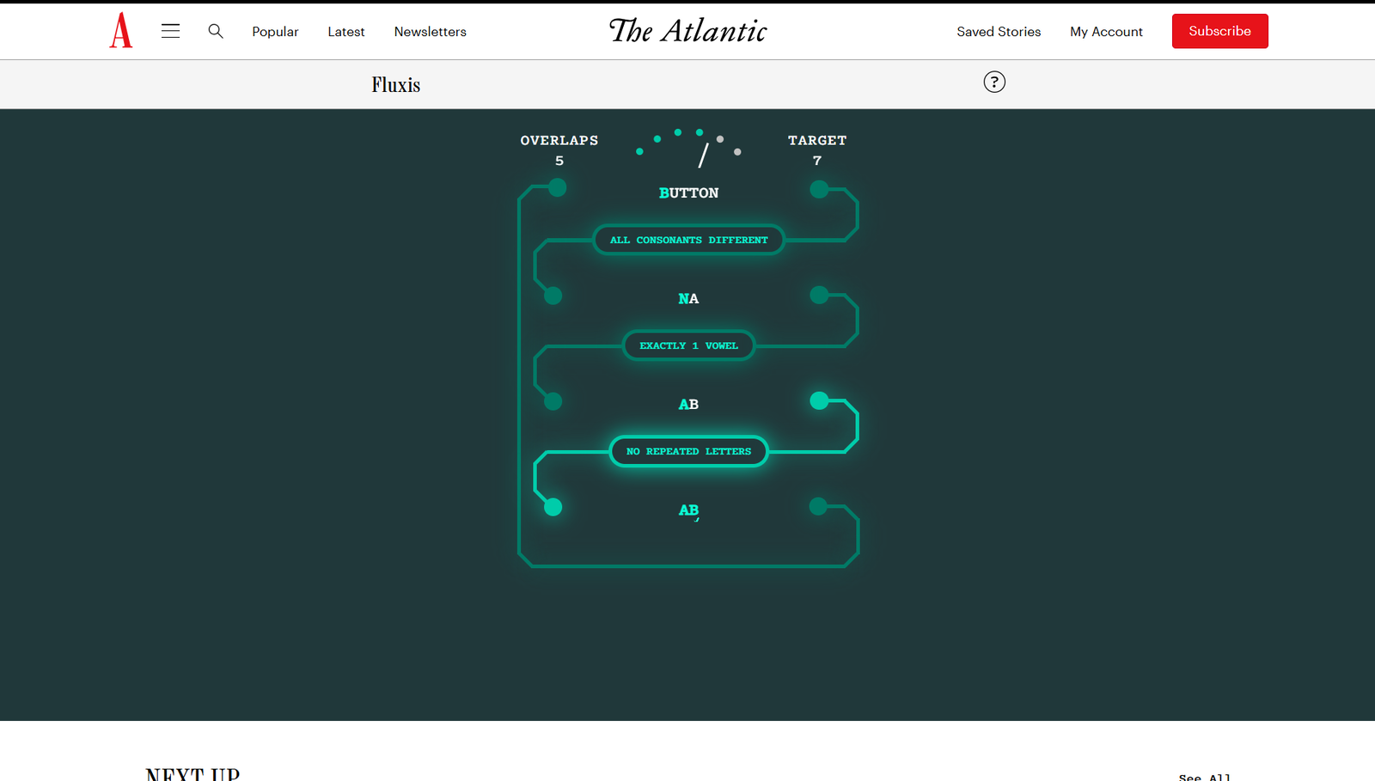Open the Fluxis help question mark
The height and width of the screenshot is (781, 1375).
click(994, 82)
